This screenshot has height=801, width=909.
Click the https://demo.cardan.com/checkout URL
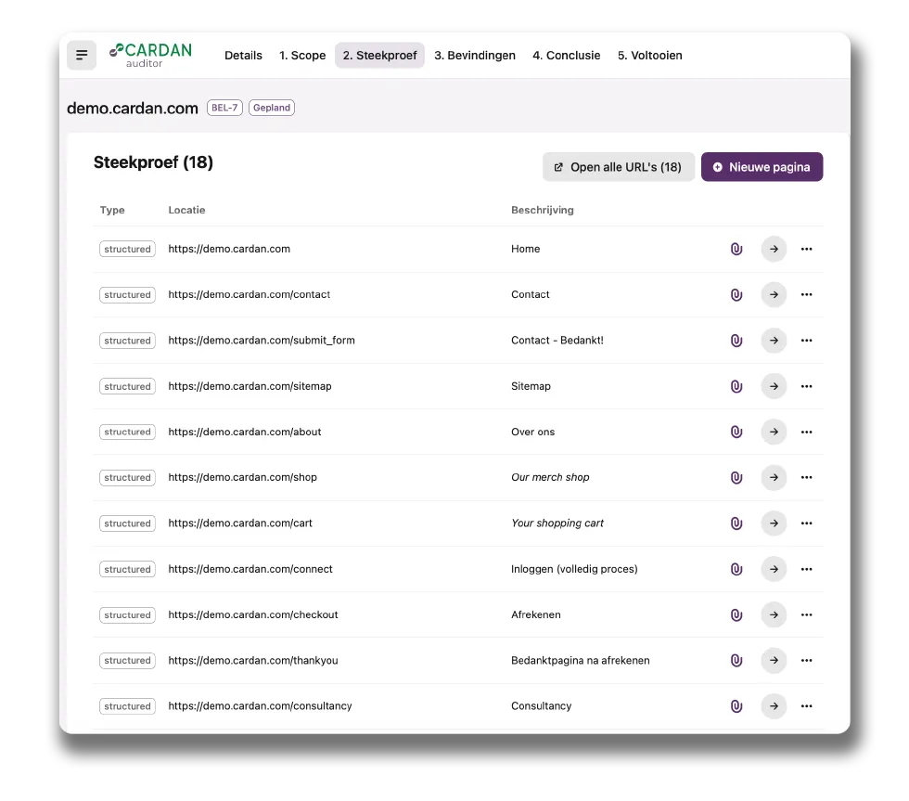[252, 614]
